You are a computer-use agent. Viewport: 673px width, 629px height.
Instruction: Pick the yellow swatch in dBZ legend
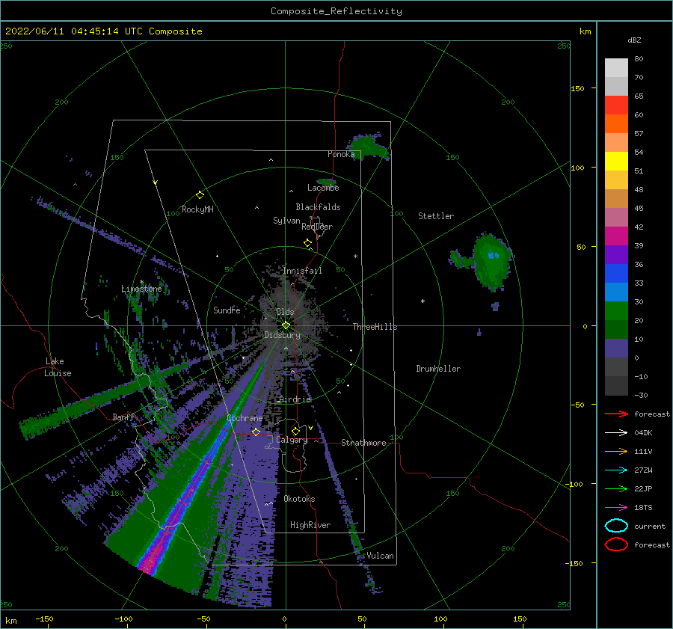616,161
